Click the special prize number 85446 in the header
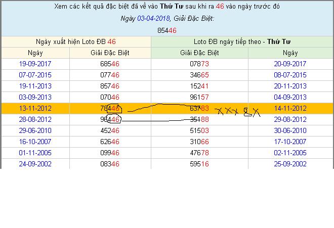The height and width of the screenshot is (228, 334). (x=167, y=30)
